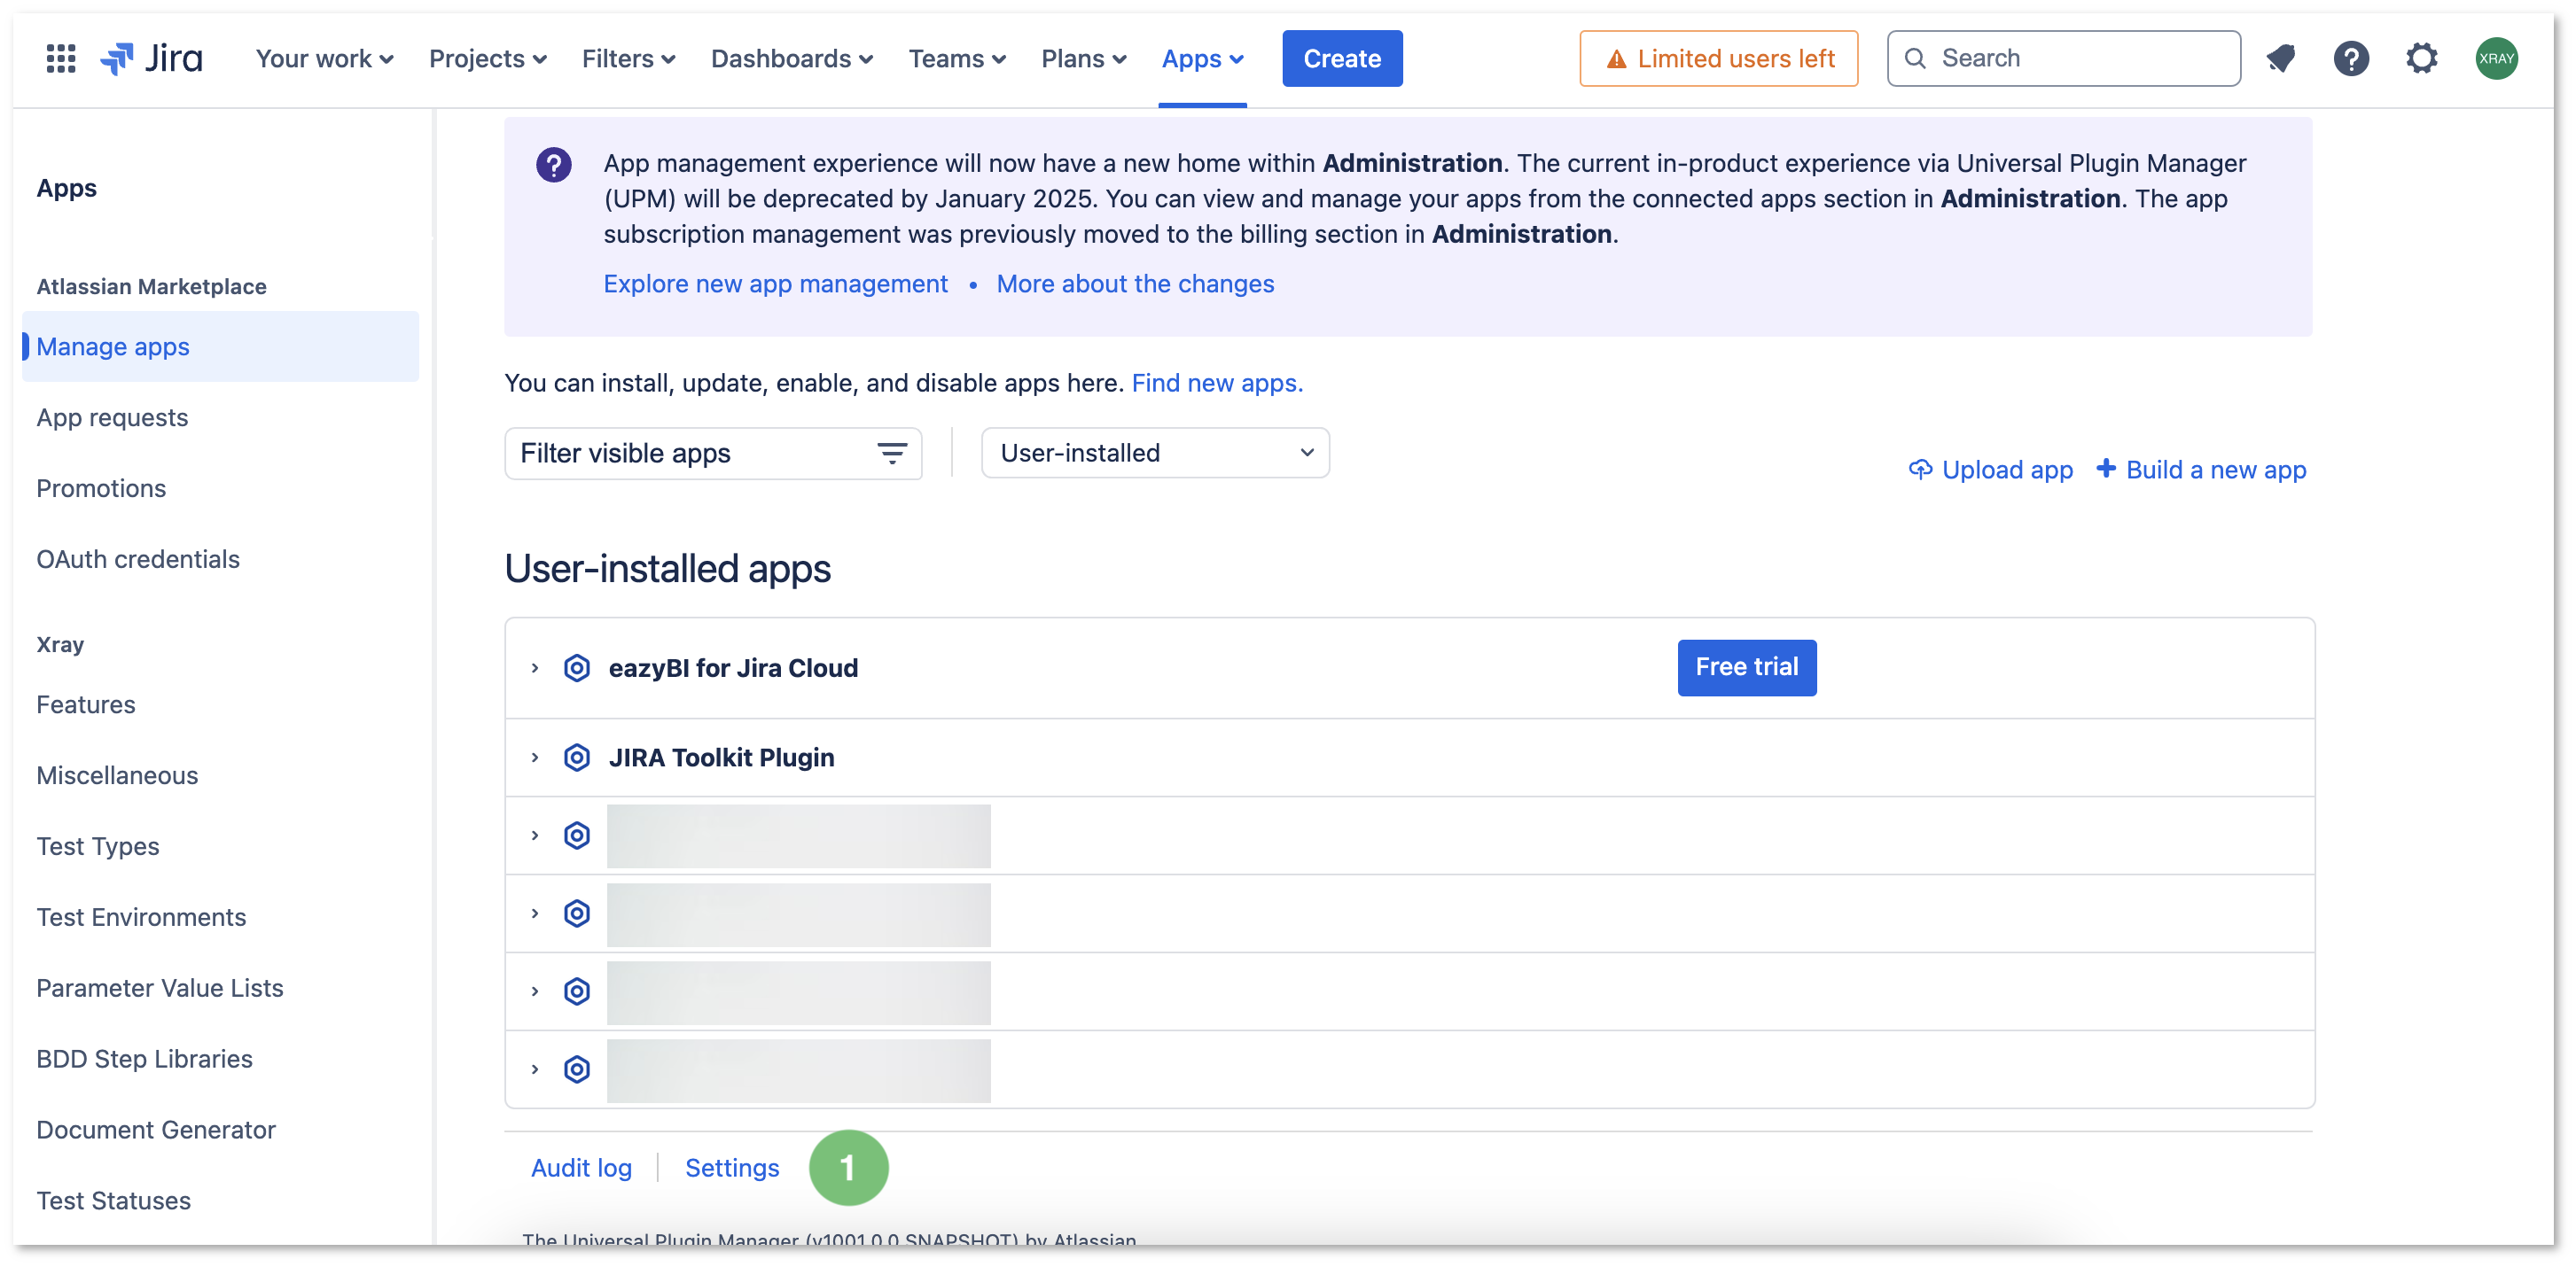Screen dimensions: 2576x1267
Task: Follow the Explore new app management link
Action: point(775,284)
